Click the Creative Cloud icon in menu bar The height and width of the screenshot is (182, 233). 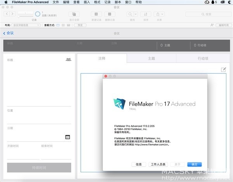coord(223,2)
